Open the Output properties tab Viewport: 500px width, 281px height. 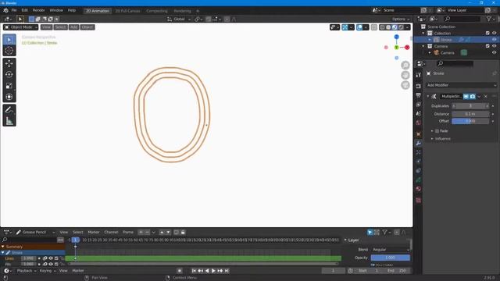(419, 95)
